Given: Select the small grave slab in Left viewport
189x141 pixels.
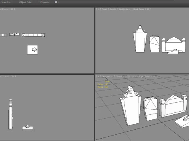Looking at the screenshot, I should point(28,128).
